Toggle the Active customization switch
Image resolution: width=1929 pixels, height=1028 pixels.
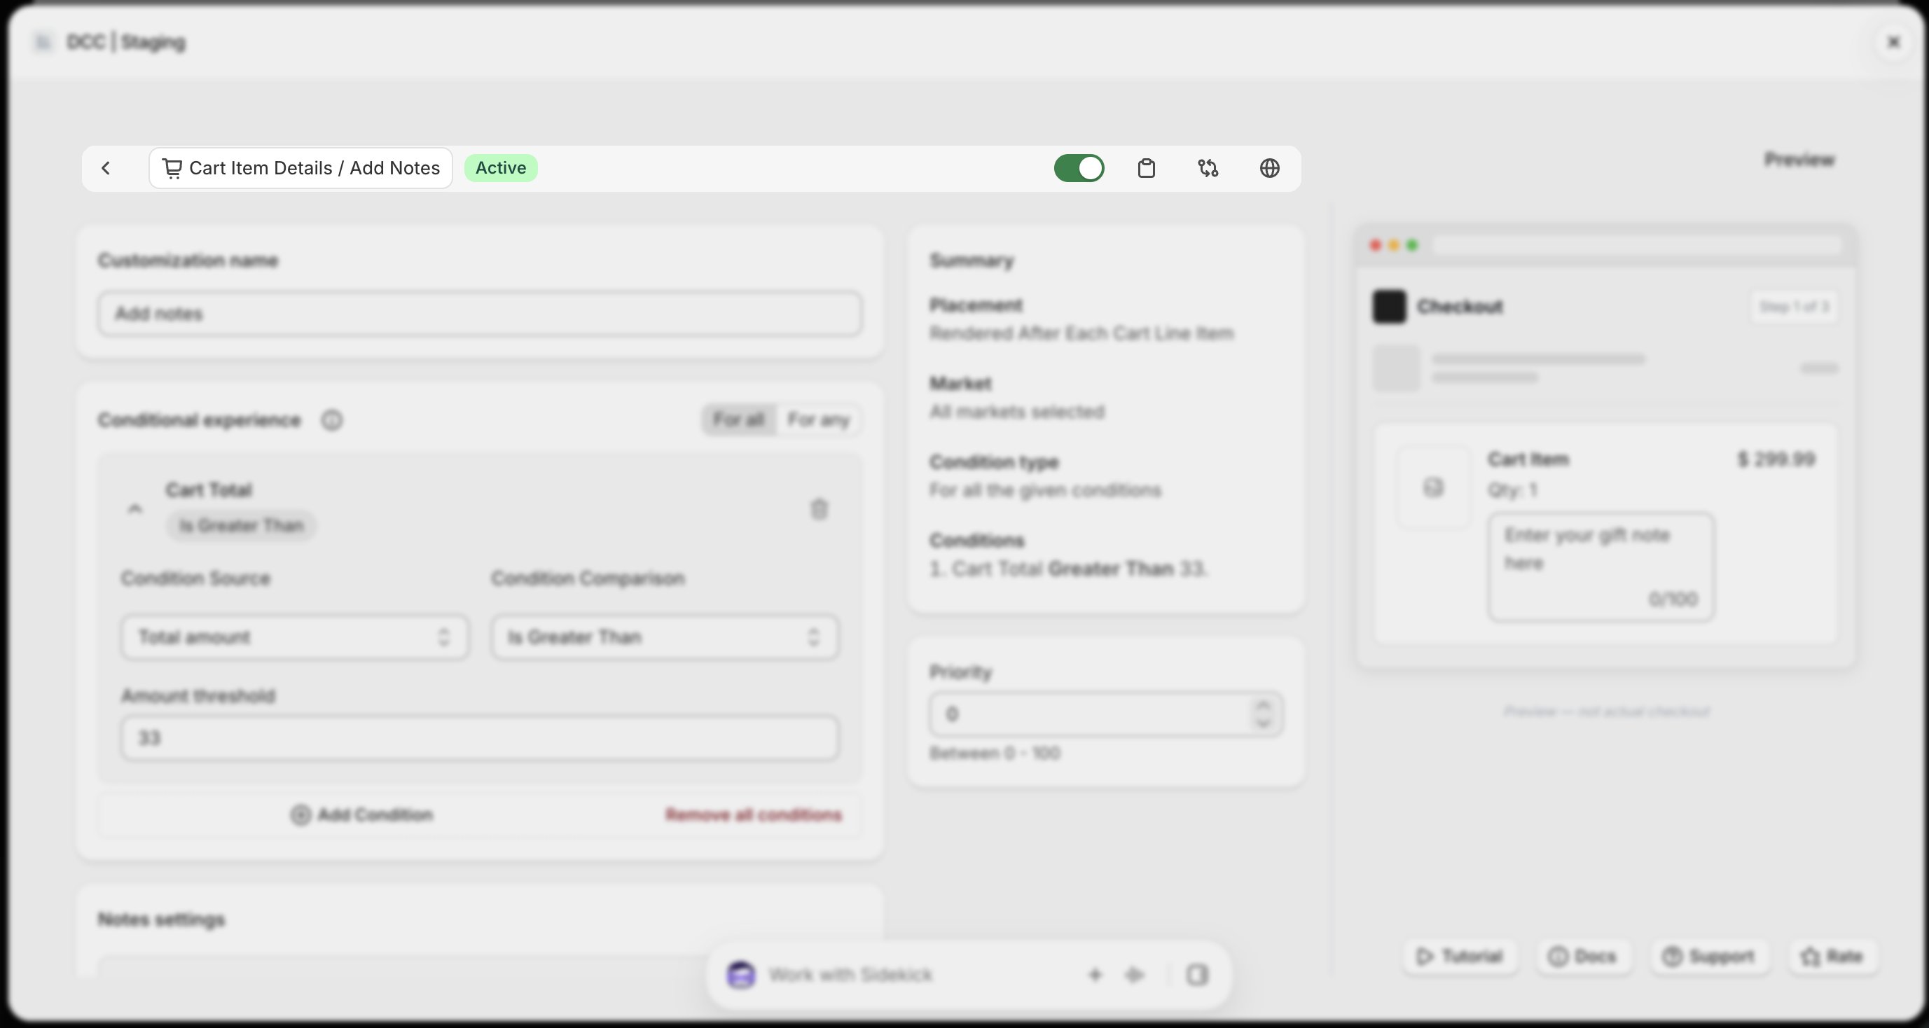click(1079, 169)
